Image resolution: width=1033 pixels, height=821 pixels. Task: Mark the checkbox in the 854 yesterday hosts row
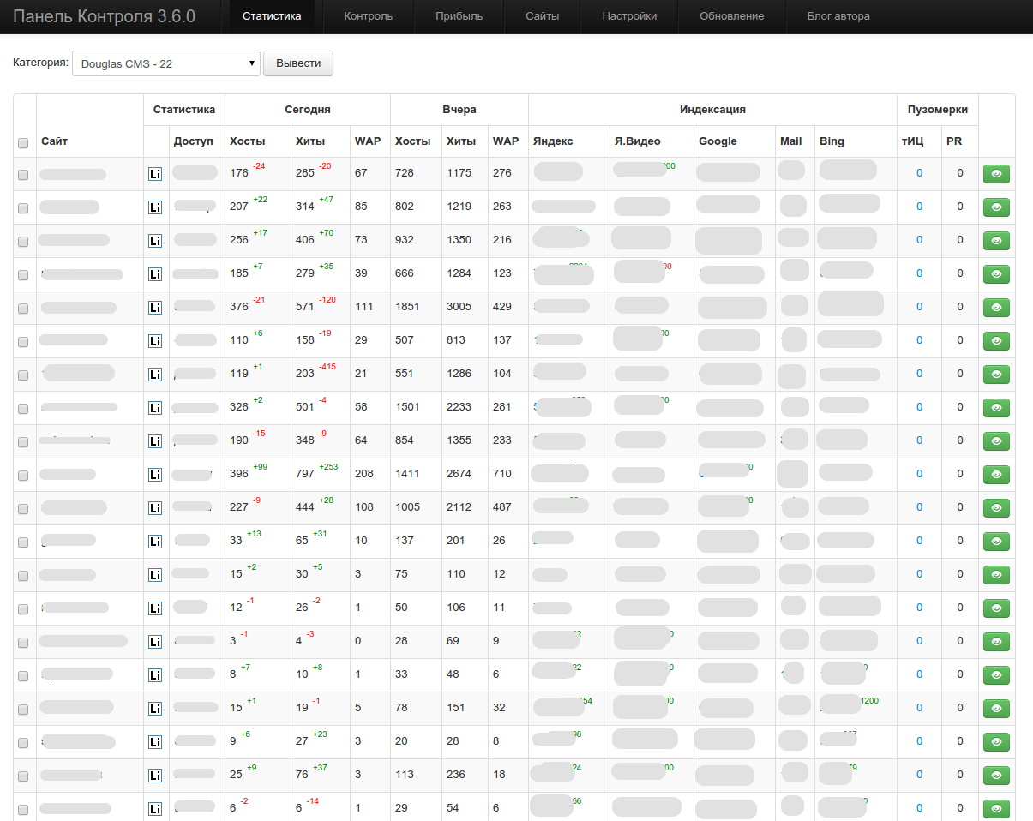click(23, 441)
